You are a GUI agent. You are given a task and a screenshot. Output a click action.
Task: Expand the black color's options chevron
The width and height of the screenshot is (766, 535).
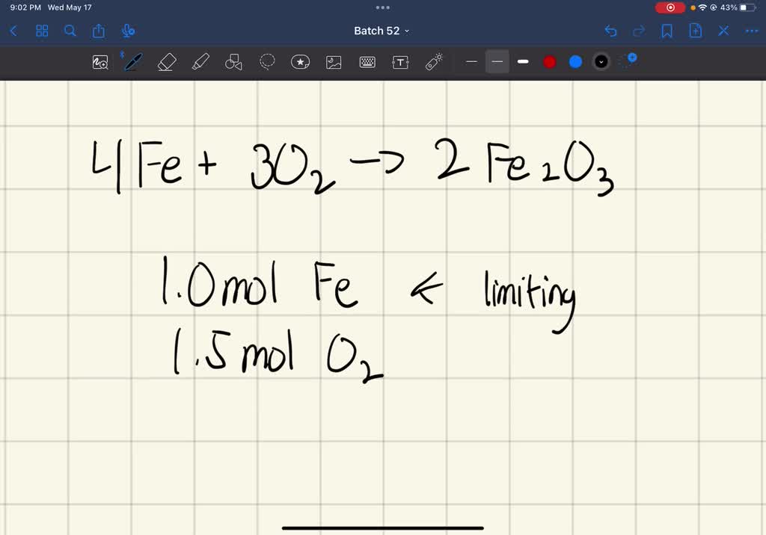click(601, 62)
